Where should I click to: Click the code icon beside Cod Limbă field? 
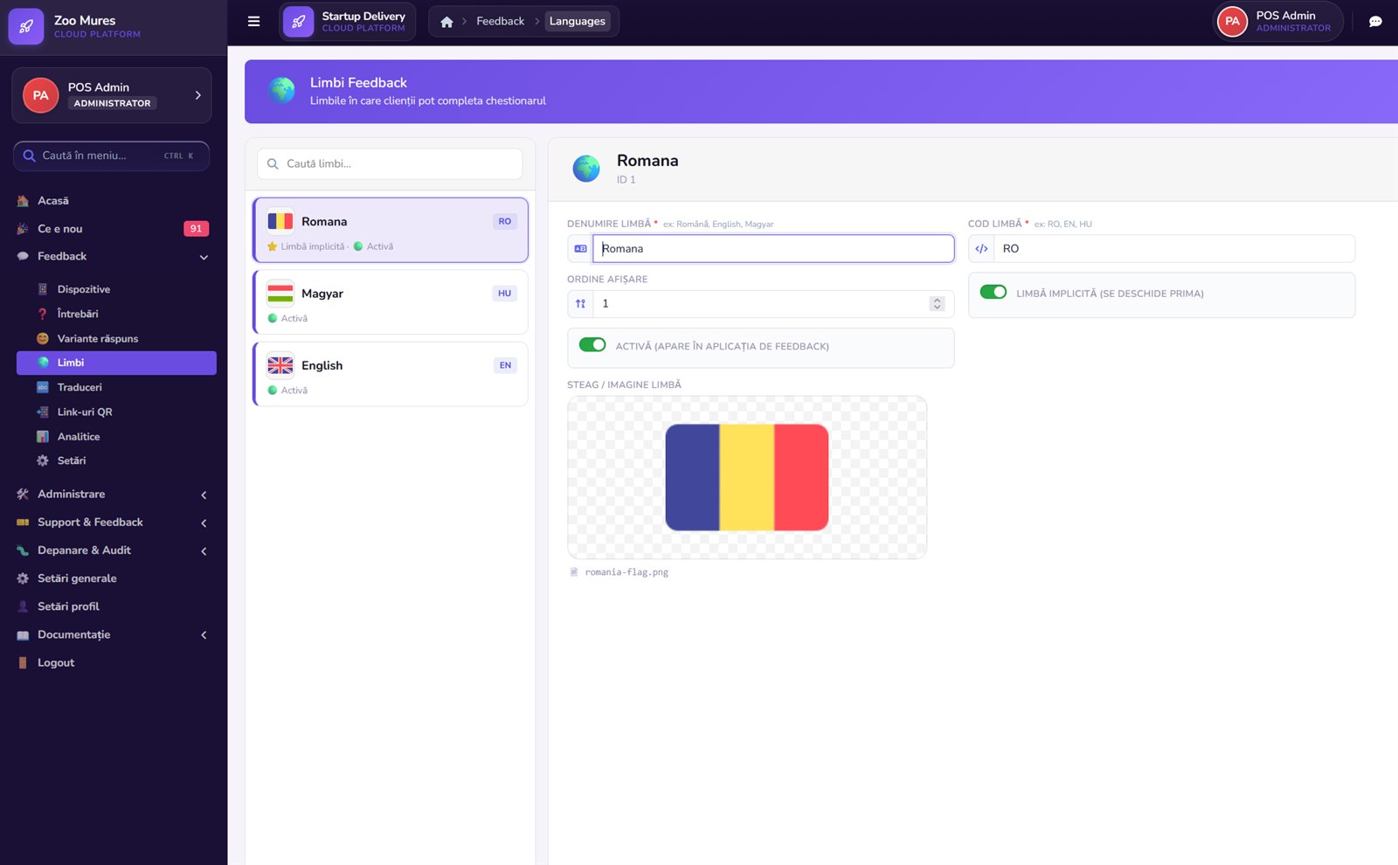point(981,249)
